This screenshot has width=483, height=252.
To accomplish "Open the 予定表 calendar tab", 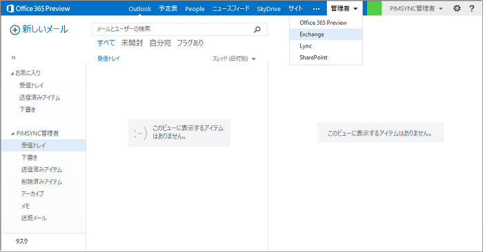I will click(x=168, y=8).
